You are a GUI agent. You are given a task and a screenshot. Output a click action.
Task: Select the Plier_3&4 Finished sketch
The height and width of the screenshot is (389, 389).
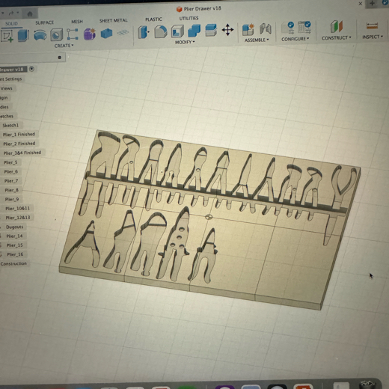pyautogui.click(x=22, y=153)
